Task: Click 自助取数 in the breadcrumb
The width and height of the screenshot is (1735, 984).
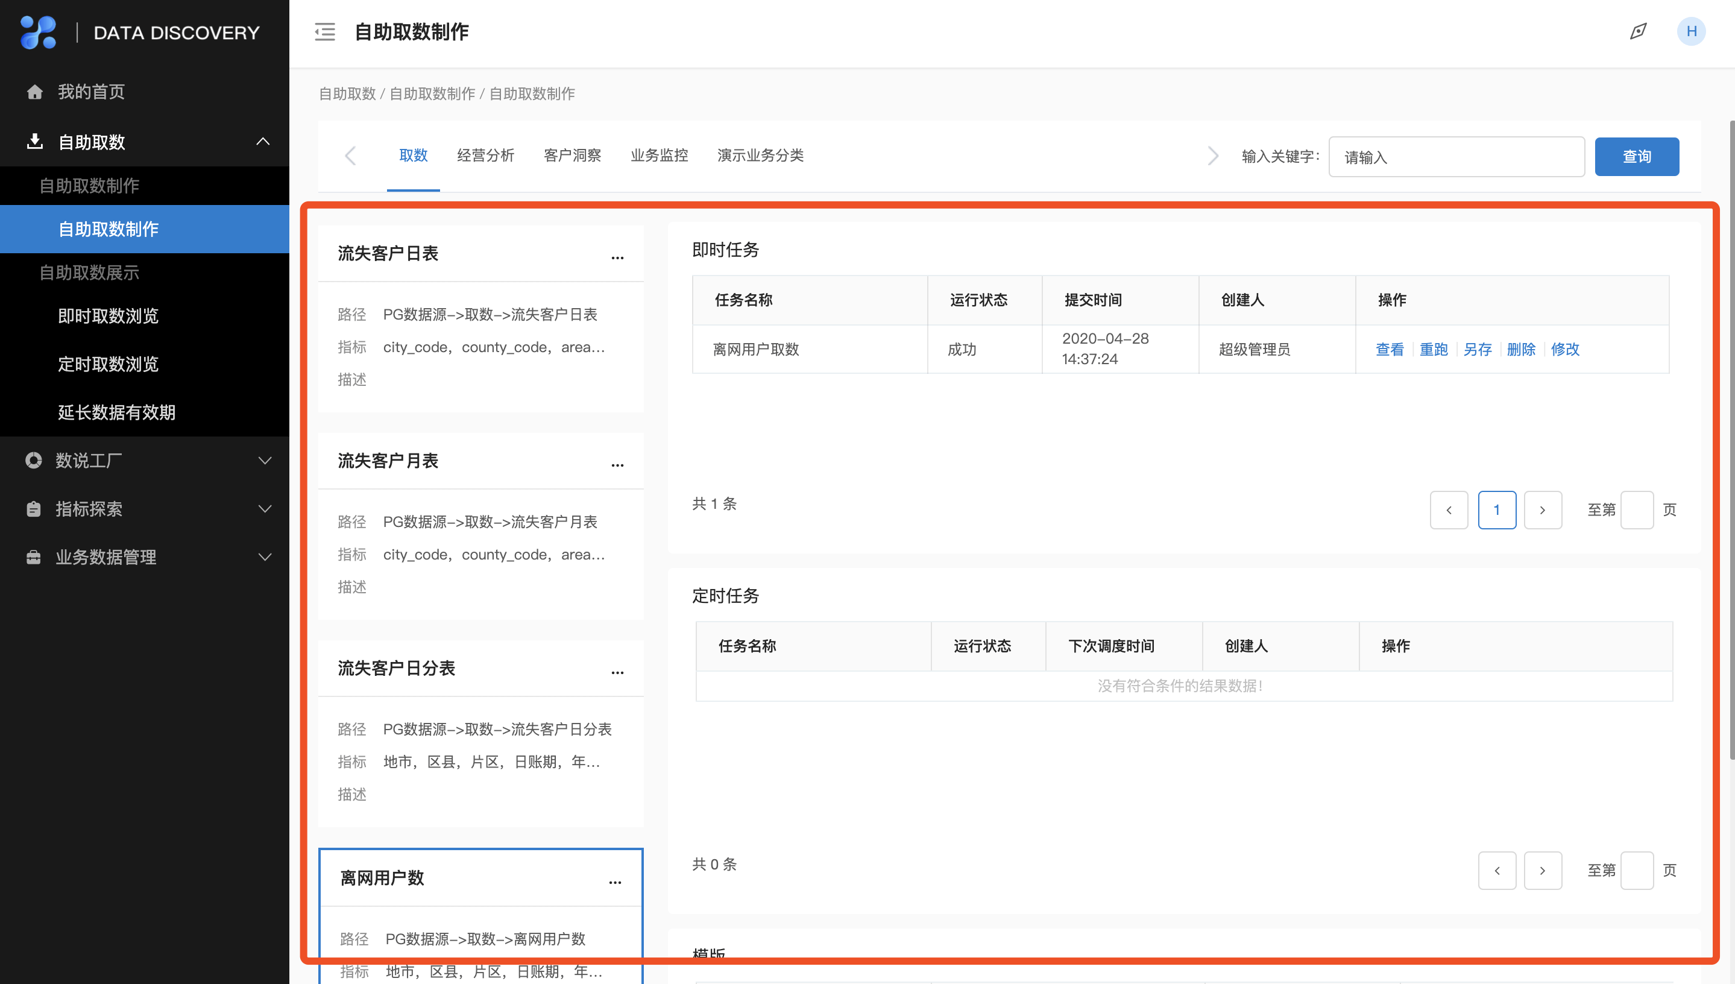Action: 347,94
